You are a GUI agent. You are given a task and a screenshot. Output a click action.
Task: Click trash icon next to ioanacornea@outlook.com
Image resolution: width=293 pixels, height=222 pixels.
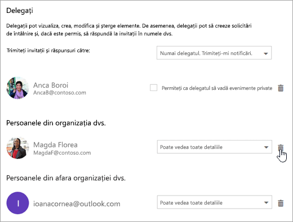click(x=281, y=203)
